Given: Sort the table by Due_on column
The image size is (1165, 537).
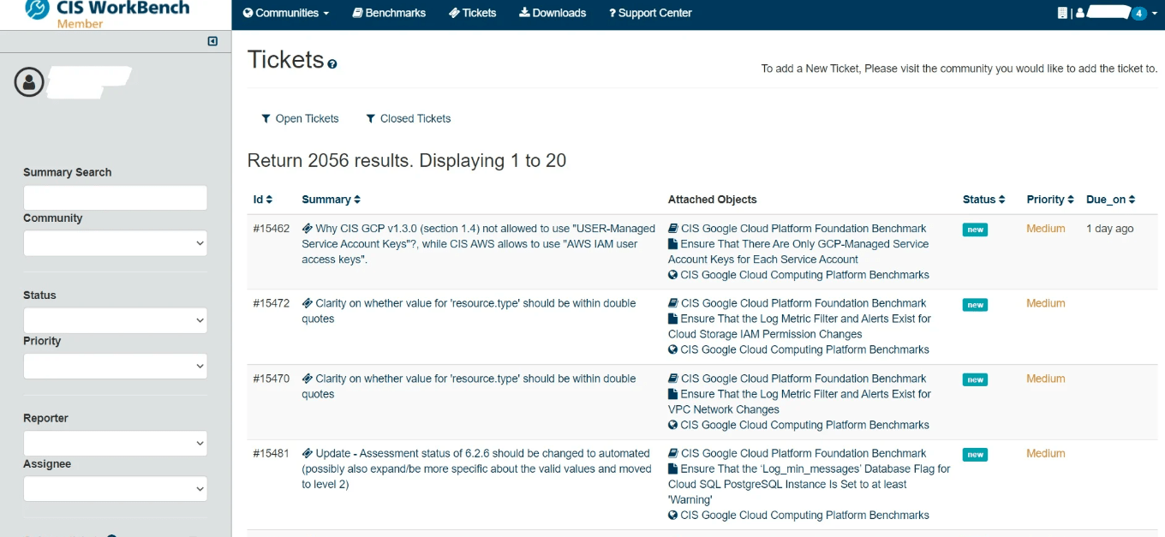Looking at the screenshot, I should click(1110, 200).
